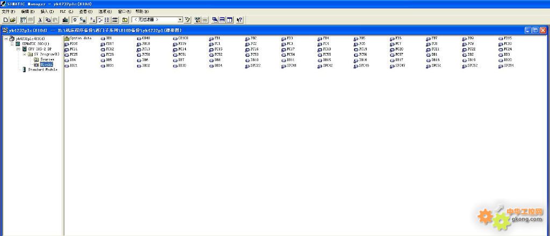Select block FC21

(x=433, y=49)
